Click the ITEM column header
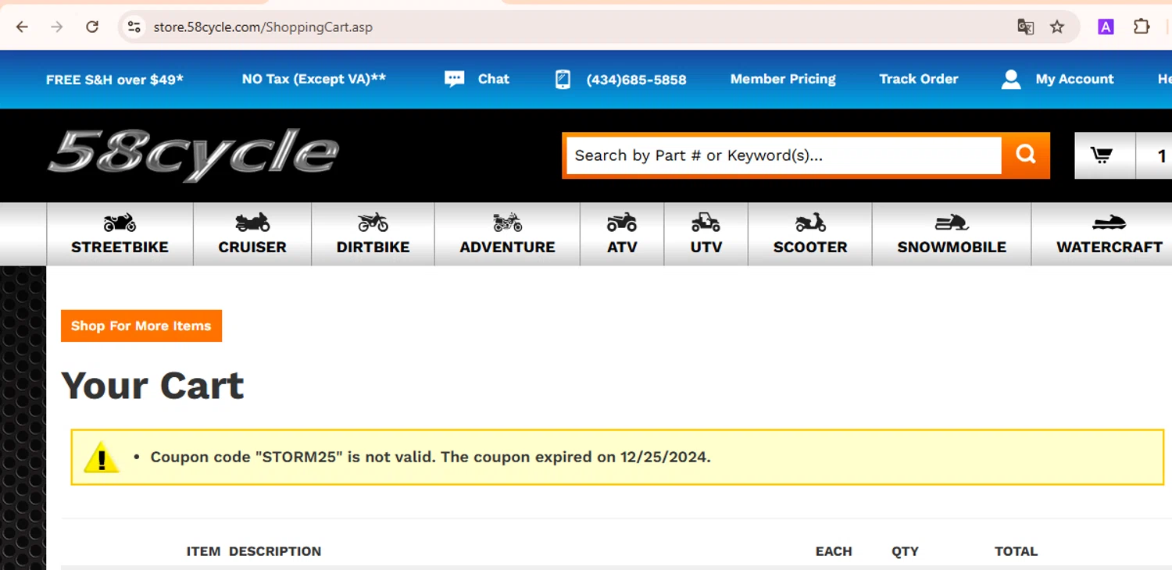The height and width of the screenshot is (570, 1172). pyautogui.click(x=203, y=551)
